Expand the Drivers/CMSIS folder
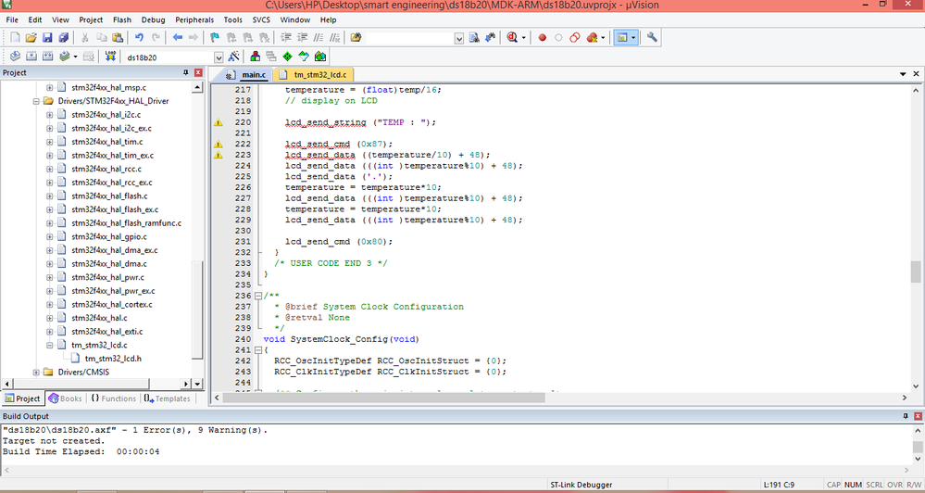Viewport: 925px width, 493px height. tap(36, 372)
